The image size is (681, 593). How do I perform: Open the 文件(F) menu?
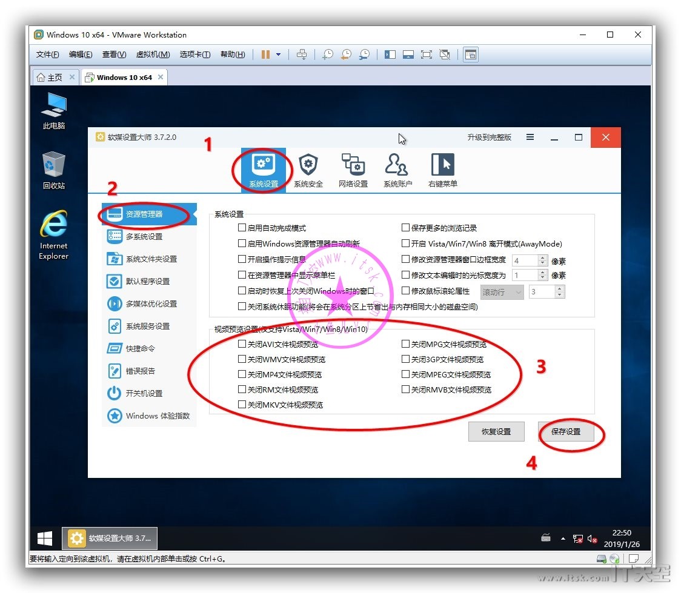47,55
